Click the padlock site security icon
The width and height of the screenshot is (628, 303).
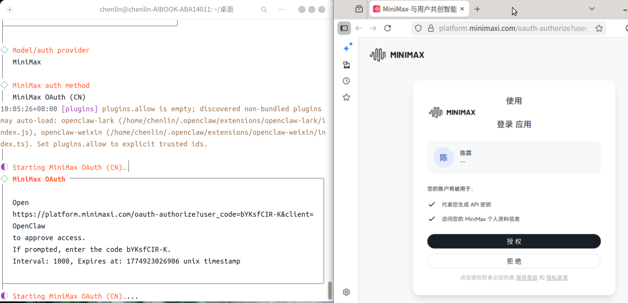tap(431, 28)
